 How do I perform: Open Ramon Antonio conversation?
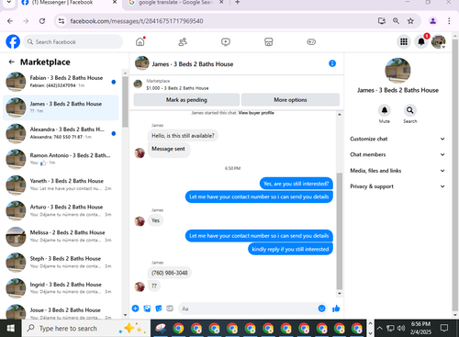point(61,159)
